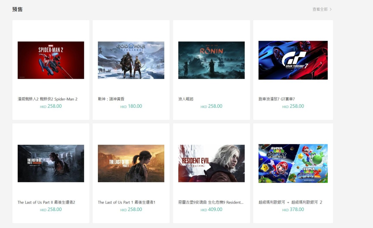
Task: Select the title 跑車浪漫旅7 GT賽車7
Action: [277, 99]
